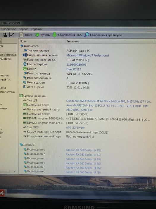Click the green Купить star icon

pos(37,35)
